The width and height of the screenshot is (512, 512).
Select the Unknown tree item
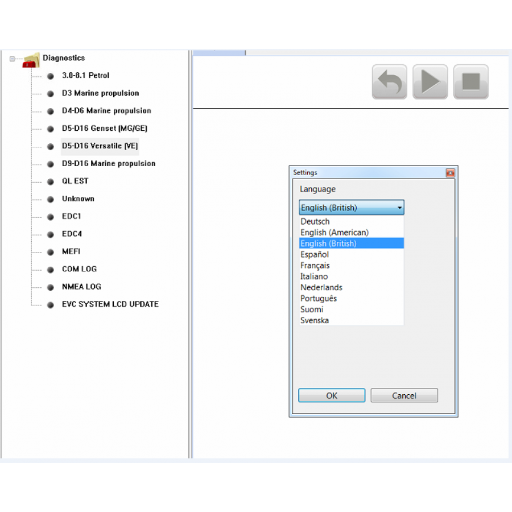point(78,199)
